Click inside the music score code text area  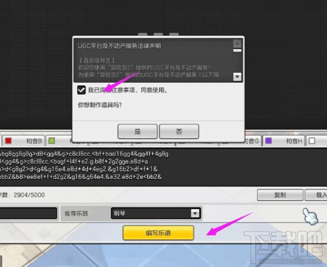pos(164,167)
